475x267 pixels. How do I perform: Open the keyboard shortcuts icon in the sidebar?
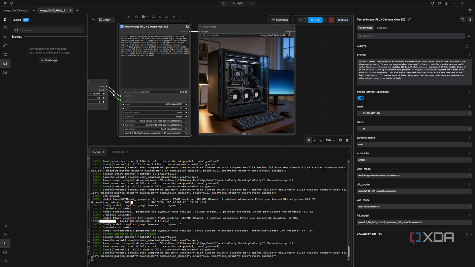click(x=5, y=252)
